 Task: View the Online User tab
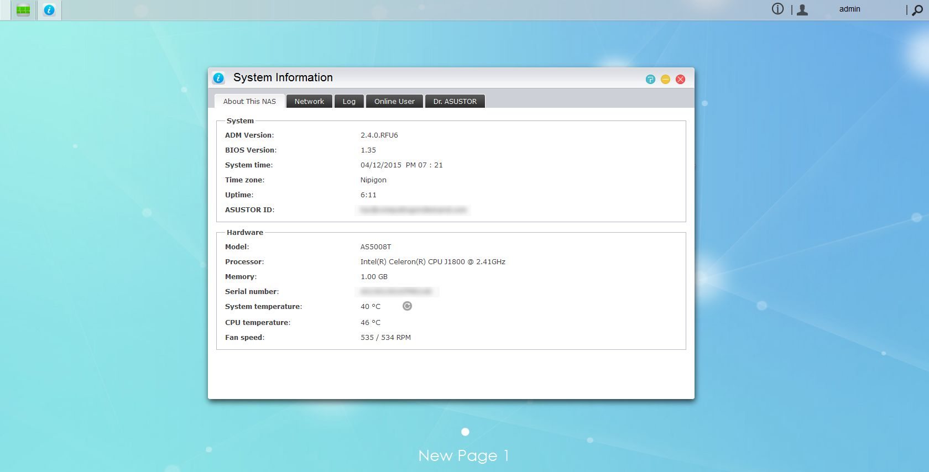(394, 101)
